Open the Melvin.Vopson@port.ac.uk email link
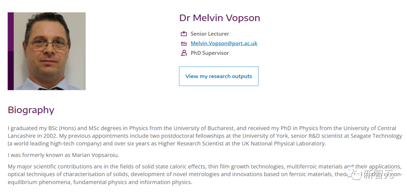 pyautogui.click(x=224, y=43)
